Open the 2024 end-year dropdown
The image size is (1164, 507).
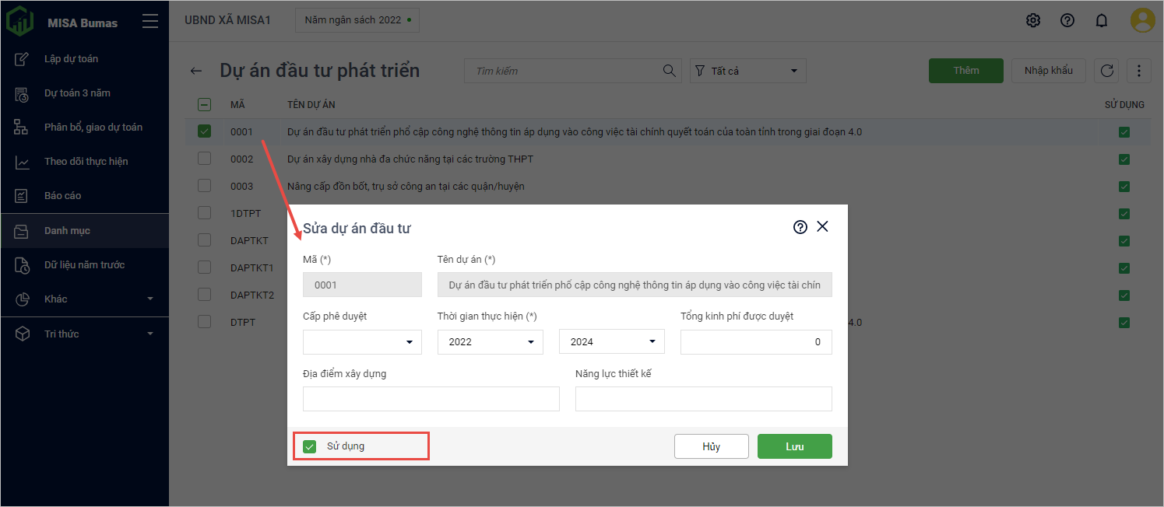coord(611,342)
